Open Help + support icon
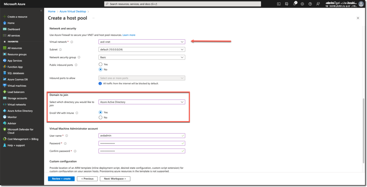 click(4, 145)
